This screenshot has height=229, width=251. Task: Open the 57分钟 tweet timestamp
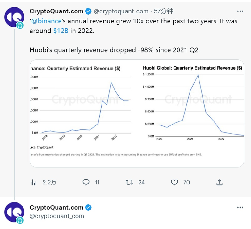[164, 11]
